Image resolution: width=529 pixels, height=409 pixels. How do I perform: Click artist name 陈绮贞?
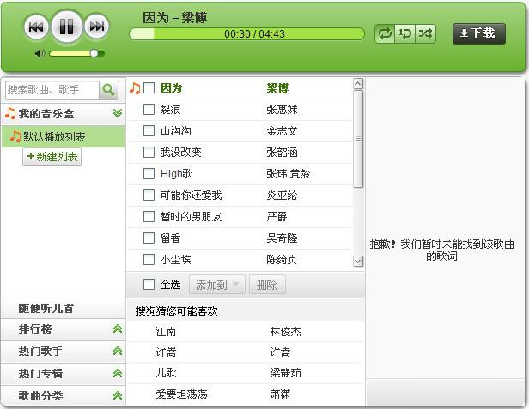[282, 260]
